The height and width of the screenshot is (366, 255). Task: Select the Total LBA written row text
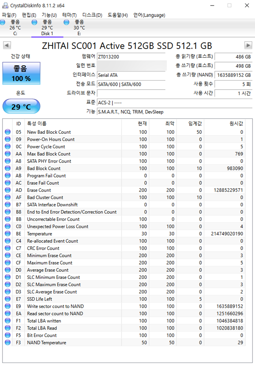tap(44, 321)
